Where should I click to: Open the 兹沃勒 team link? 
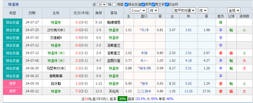[x=56, y=84]
